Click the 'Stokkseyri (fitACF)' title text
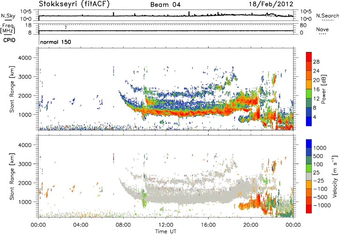Image resolution: width=339 pixels, height=234 pixels. 74,4
